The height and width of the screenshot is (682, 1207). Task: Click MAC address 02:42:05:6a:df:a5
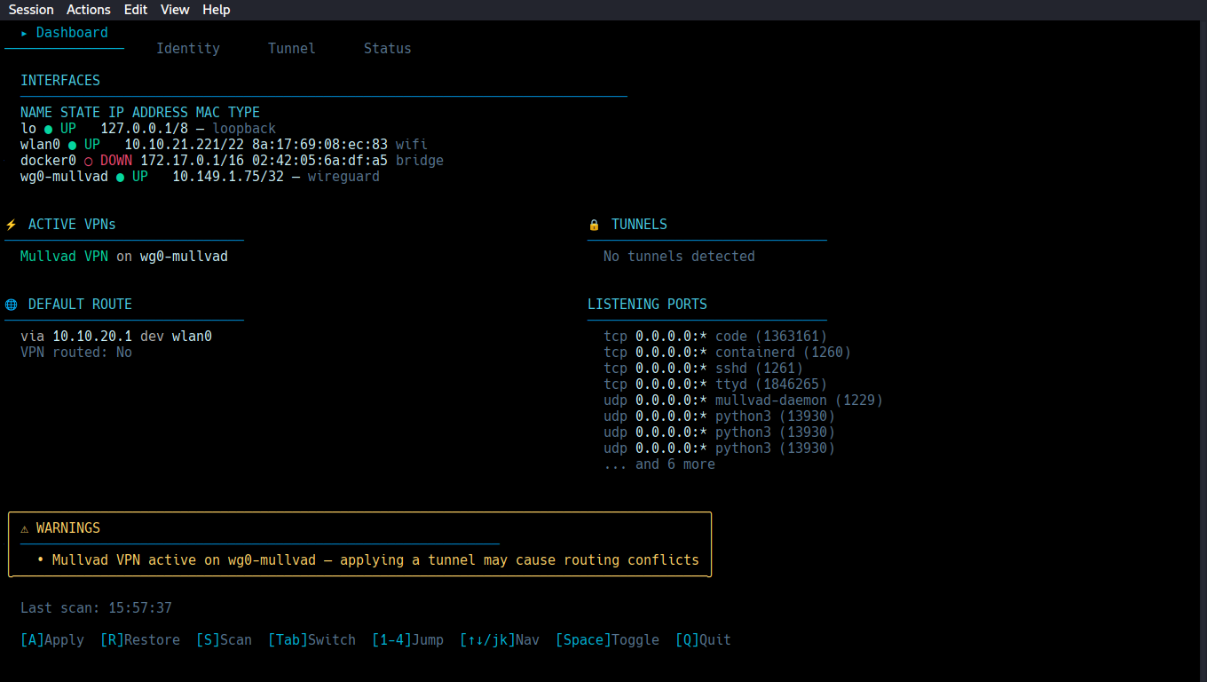click(x=320, y=161)
